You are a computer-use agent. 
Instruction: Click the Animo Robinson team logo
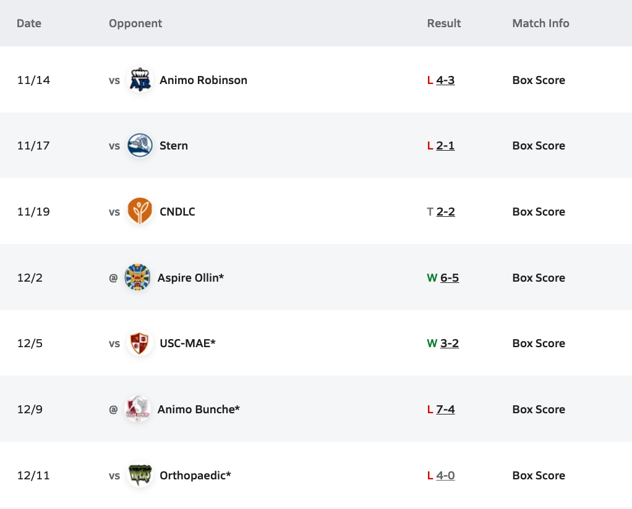pos(140,80)
